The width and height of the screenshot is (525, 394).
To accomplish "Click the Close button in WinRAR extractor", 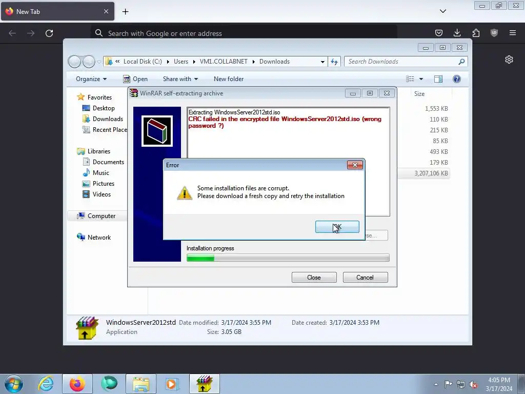I will pyautogui.click(x=314, y=278).
